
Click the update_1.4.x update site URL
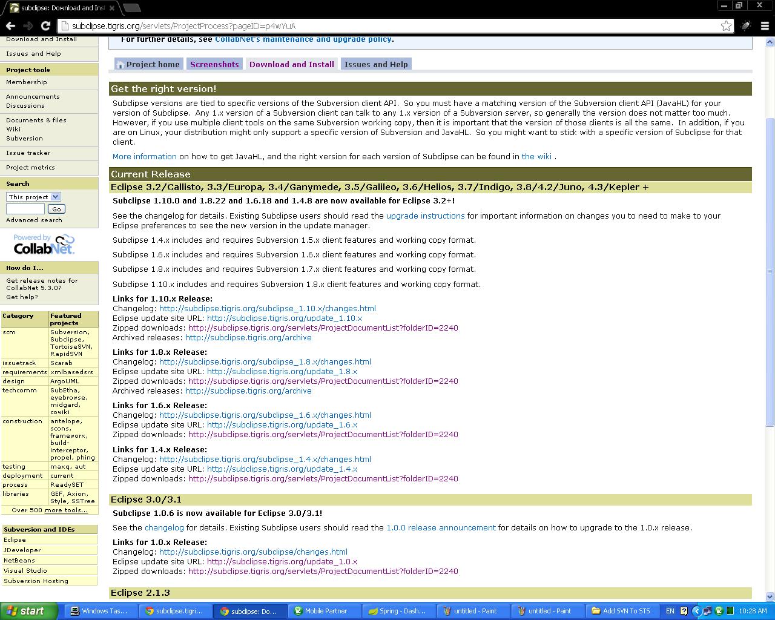click(282, 469)
